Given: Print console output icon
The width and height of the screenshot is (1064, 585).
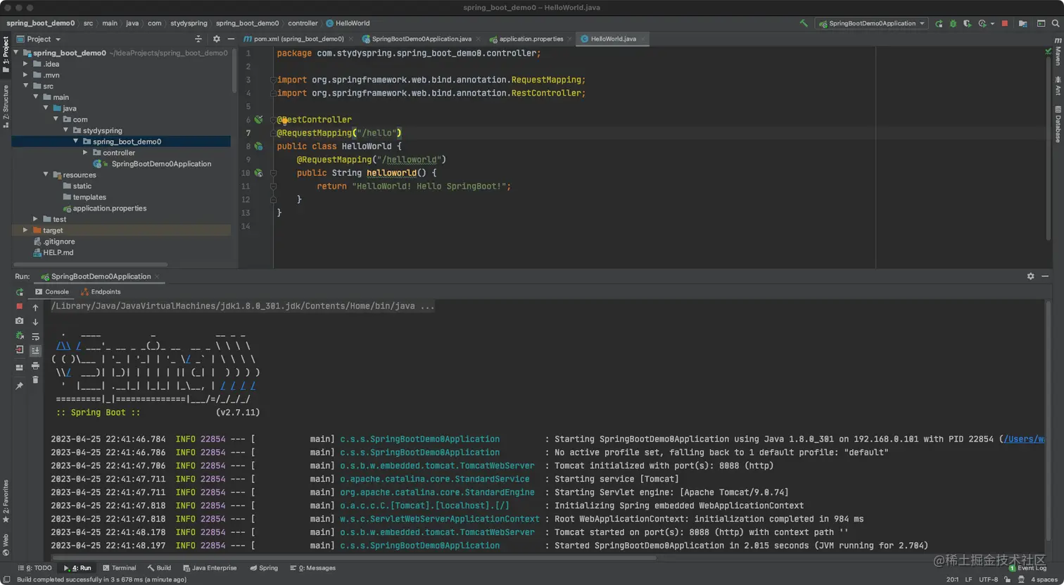Looking at the screenshot, I should pos(36,365).
